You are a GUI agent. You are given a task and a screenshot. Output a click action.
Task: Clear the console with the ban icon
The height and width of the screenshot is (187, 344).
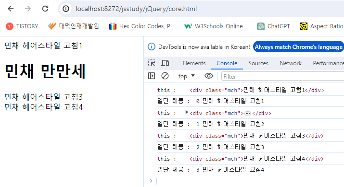pyautogui.click(x=165, y=76)
